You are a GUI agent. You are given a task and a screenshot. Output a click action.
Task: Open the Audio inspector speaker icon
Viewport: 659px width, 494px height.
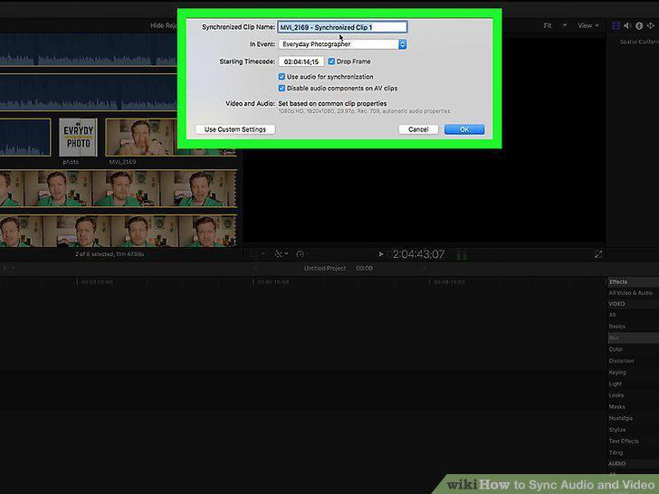click(627, 25)
